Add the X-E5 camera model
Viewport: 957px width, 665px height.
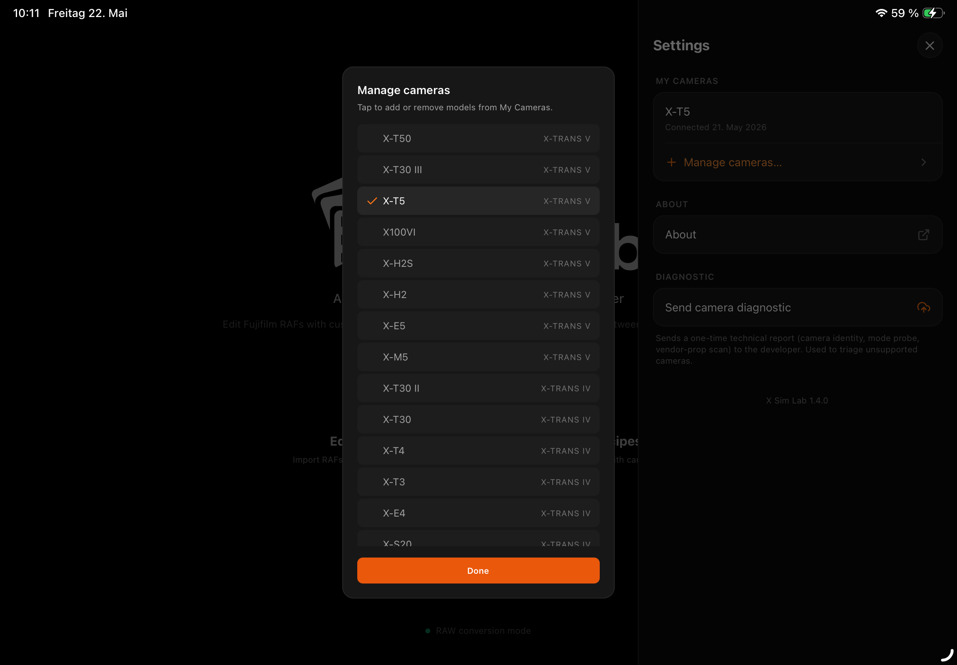[x=478, y=326]
